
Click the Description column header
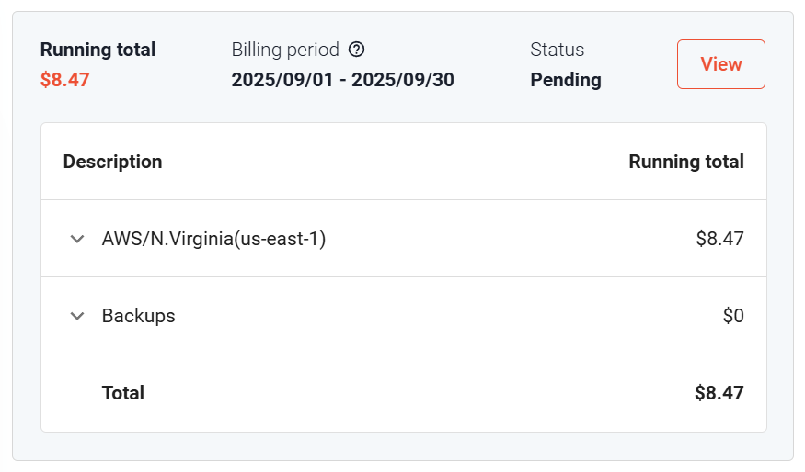[x=112, y=162]
